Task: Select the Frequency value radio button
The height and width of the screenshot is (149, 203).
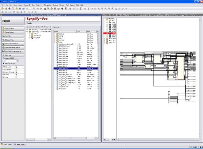Action: (x=3, y=61)
